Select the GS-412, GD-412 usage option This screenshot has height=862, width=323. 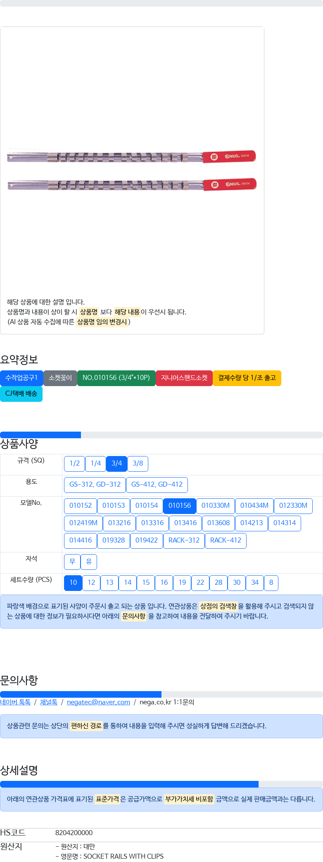pos(157,485)
